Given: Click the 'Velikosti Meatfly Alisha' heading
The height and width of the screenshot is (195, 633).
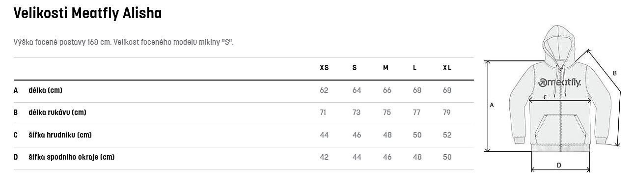Looking at the screenshot, I should pos(88,14).
